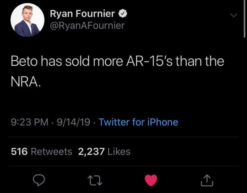
Task: Retweet using the arrows icon
Action: tap(95, 180)
